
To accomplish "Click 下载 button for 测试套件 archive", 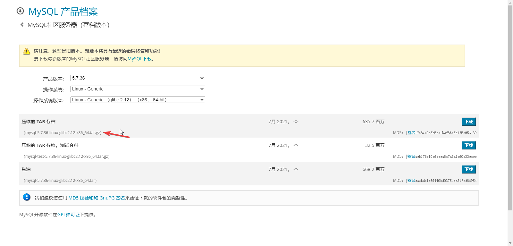I will click(x=469, y=145).
